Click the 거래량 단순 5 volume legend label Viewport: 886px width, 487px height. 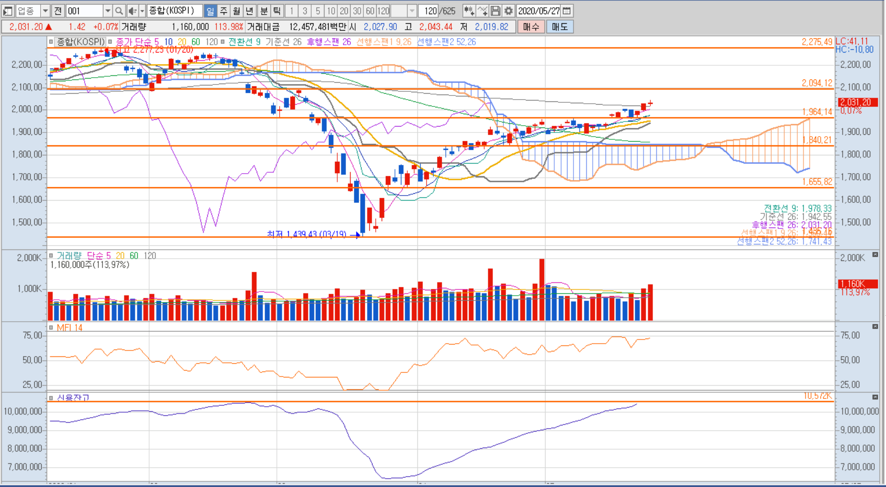click(83, 256)
